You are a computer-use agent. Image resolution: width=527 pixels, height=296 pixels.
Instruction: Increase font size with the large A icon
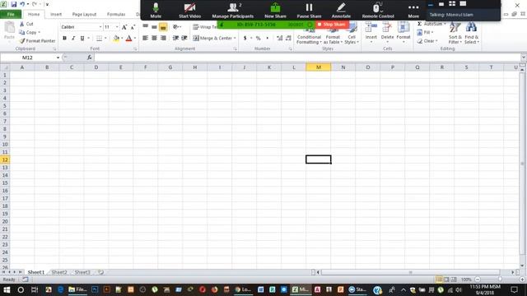pyautogui.click(x=124, y=27)
